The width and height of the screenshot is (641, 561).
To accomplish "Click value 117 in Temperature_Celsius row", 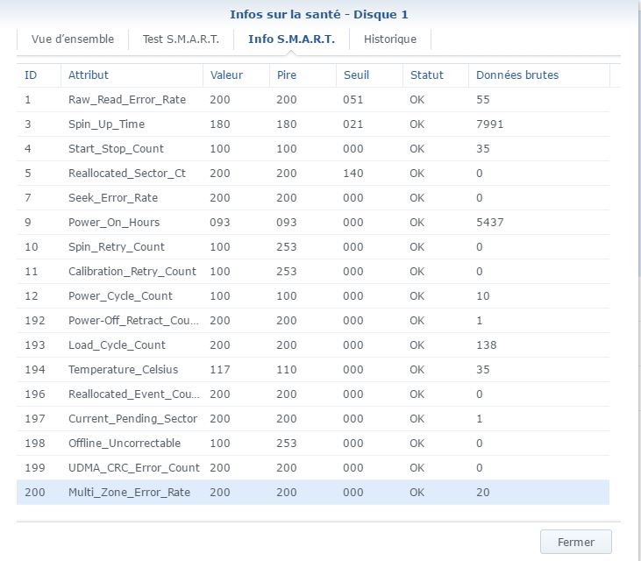I will 220,369.
